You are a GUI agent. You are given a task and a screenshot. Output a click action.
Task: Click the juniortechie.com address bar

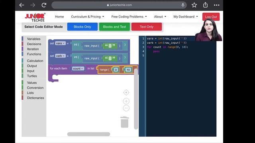pos(119,5)
